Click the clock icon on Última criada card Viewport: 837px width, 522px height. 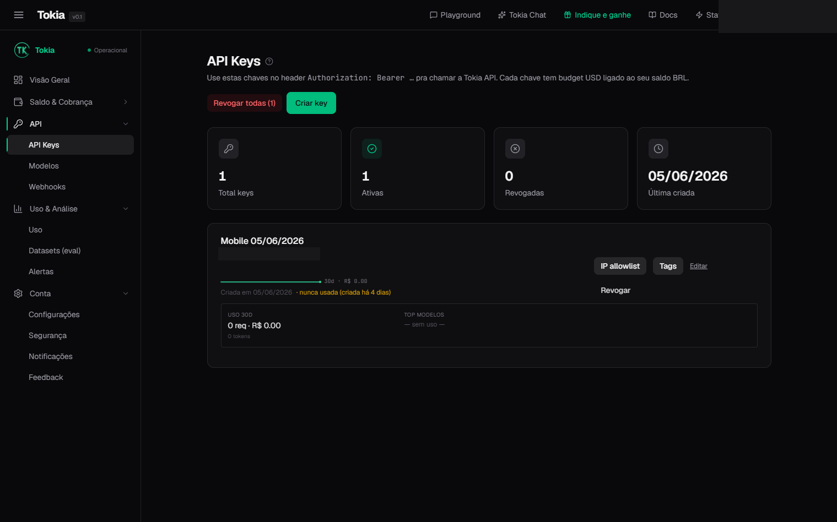point(658,149)
